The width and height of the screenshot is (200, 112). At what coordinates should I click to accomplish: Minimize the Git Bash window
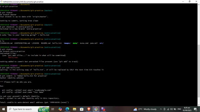183,2
